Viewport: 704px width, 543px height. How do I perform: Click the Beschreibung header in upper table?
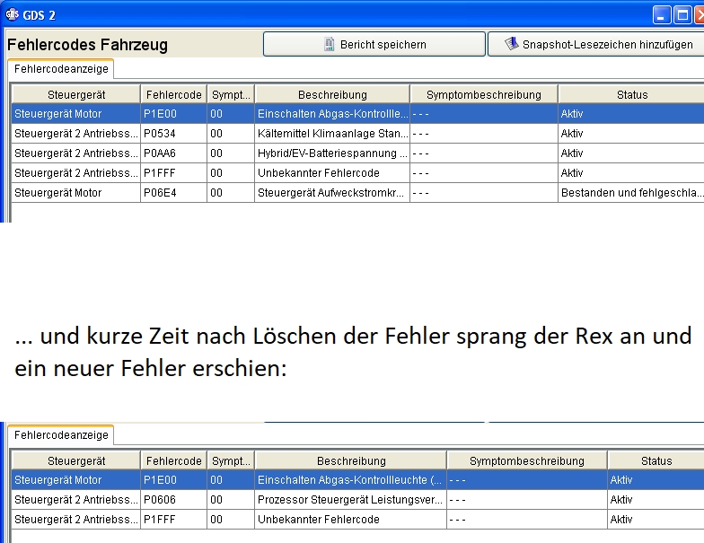point(332,94)
